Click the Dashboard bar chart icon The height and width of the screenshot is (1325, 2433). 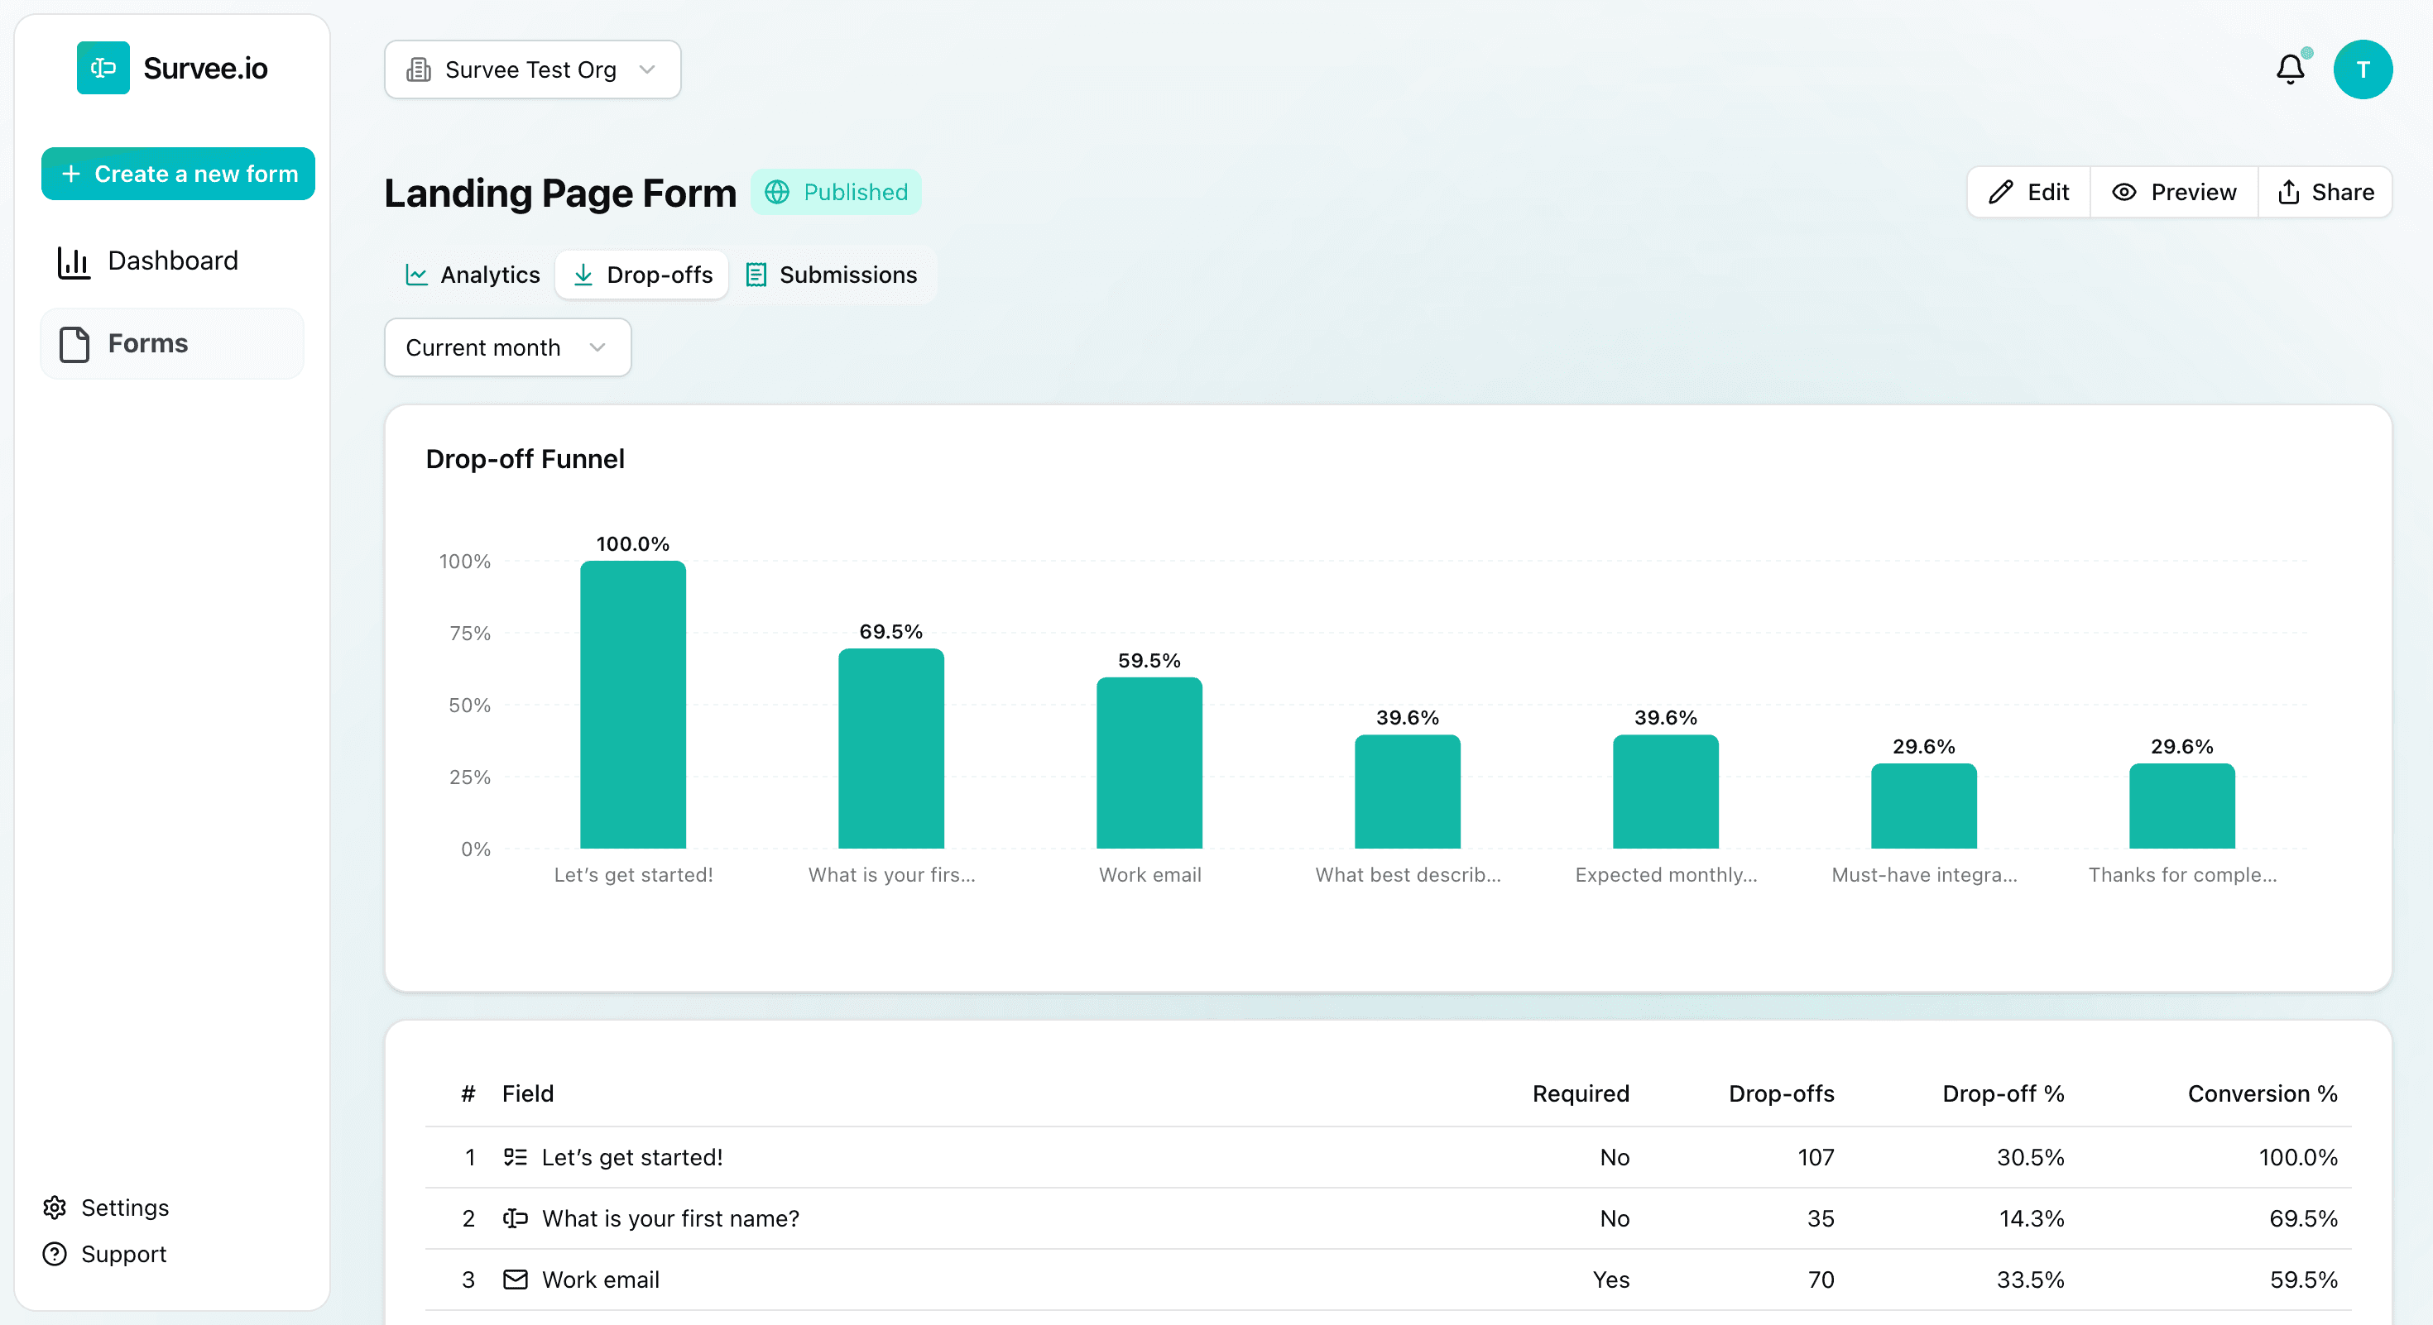74,261
